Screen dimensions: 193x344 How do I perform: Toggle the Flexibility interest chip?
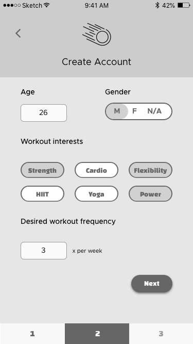[x=151, y=170]
